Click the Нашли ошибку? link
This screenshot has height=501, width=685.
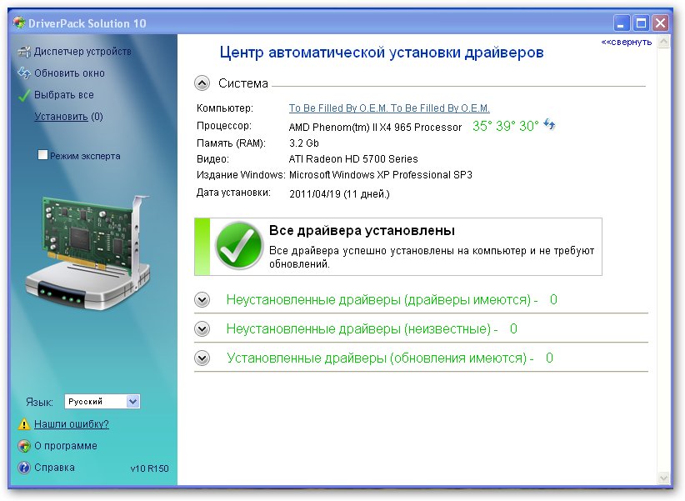click(71, 424)
